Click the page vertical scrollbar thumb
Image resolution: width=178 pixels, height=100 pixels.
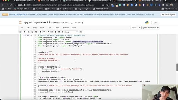click(177, 67)
